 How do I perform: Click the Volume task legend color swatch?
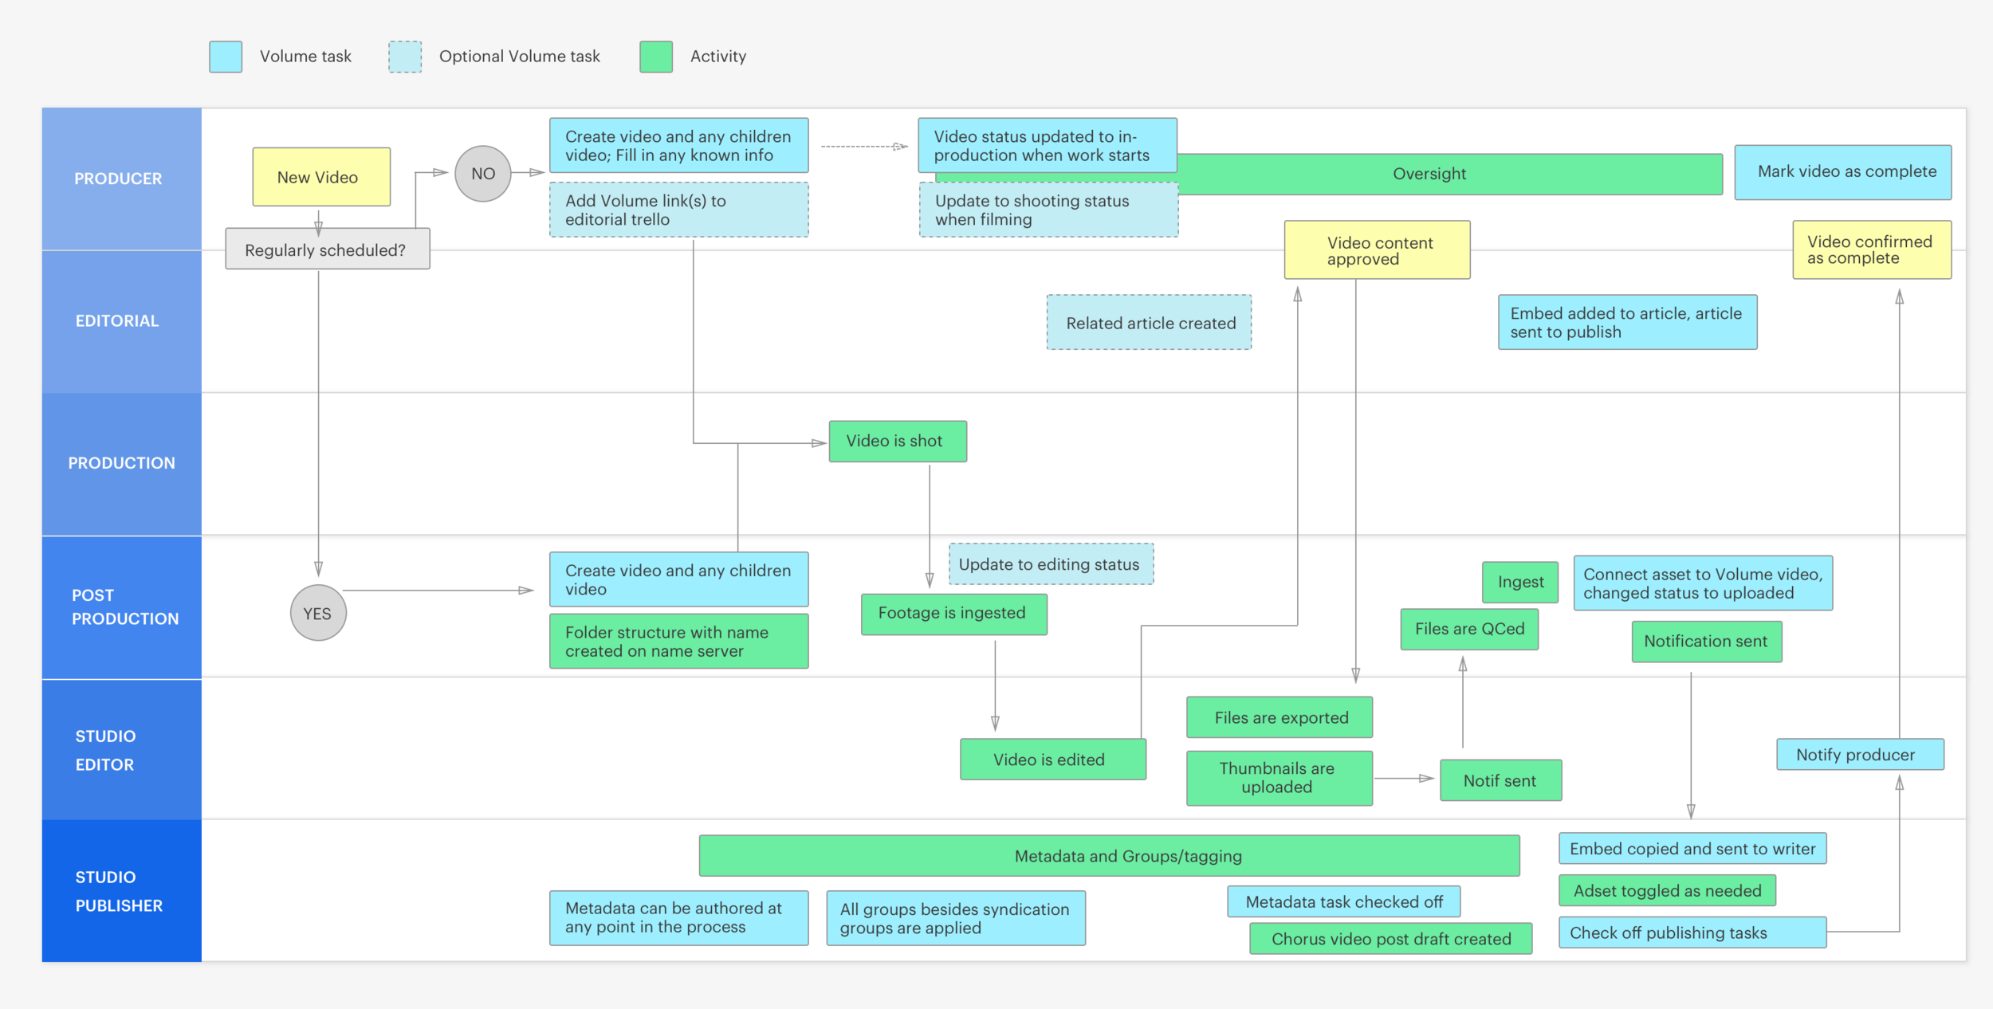point(226,57)
